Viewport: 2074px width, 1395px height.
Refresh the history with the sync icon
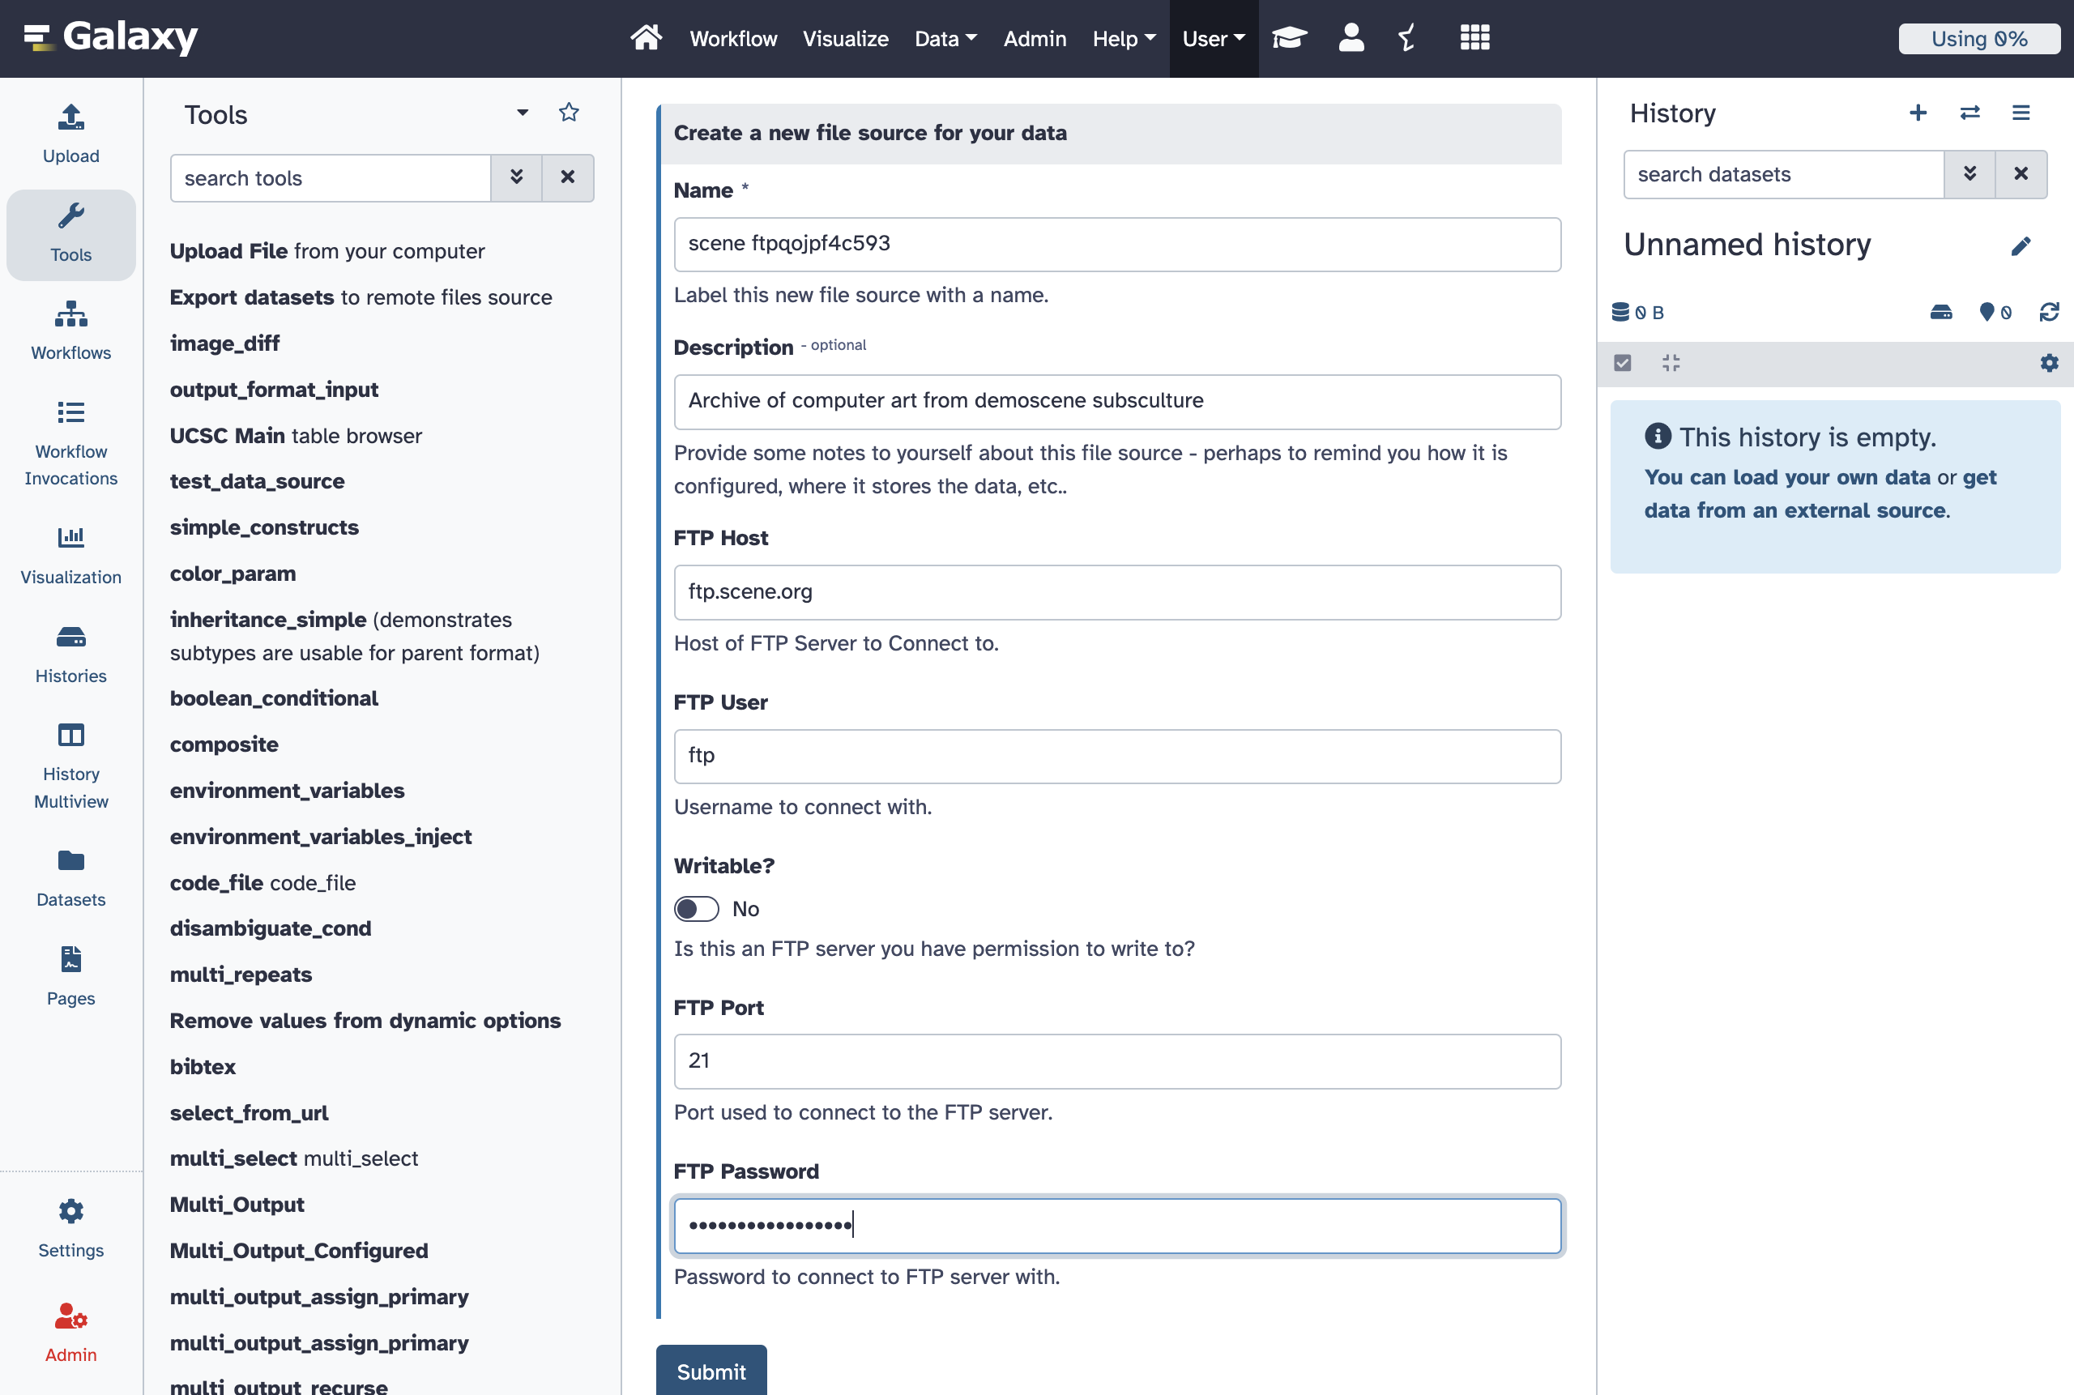point(2049,312)
